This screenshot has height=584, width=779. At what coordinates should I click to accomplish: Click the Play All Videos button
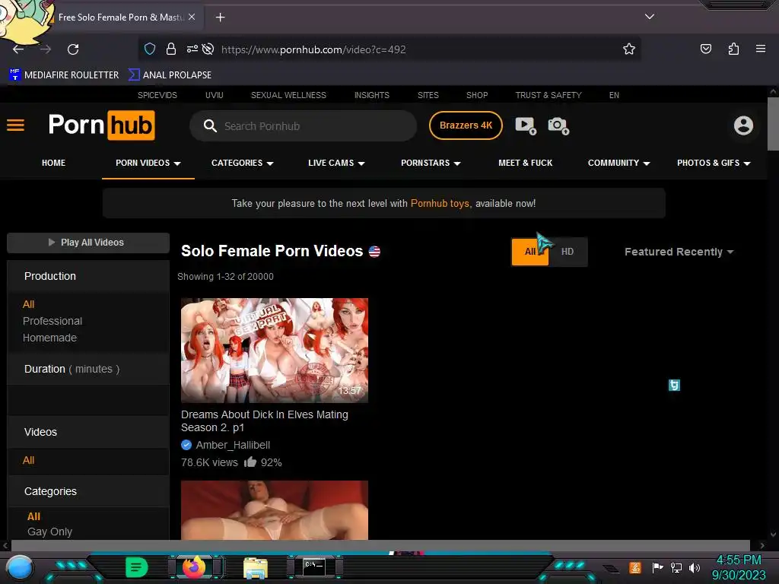(x=88, y=243)
